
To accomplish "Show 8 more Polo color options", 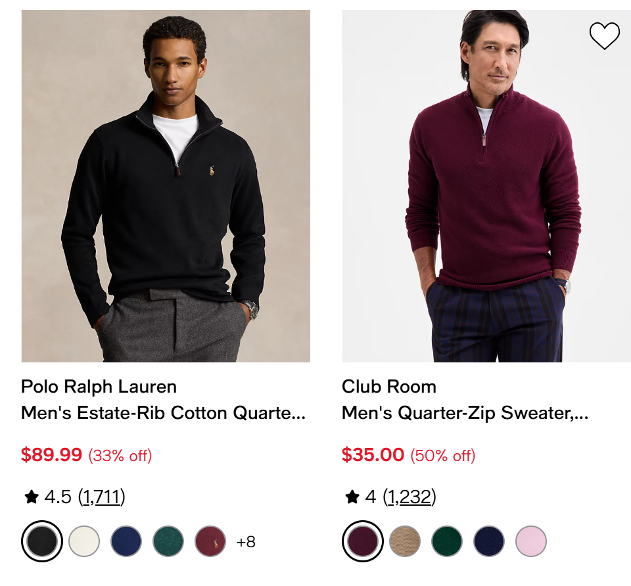I will click(246, 542).
